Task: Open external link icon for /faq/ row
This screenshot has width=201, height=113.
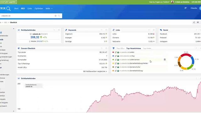Action: click(x=116, y=56)
